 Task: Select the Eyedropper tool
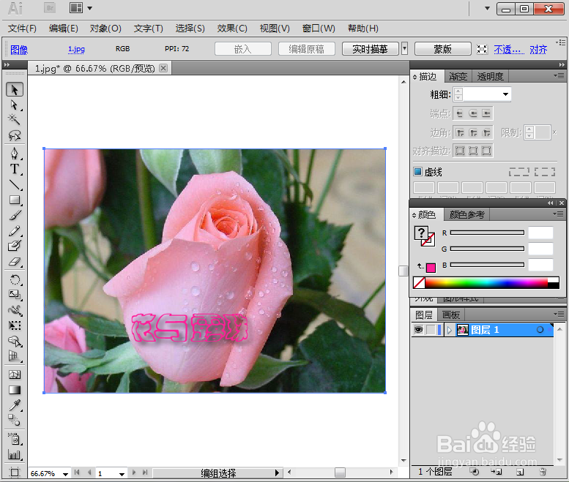point(15,404)
